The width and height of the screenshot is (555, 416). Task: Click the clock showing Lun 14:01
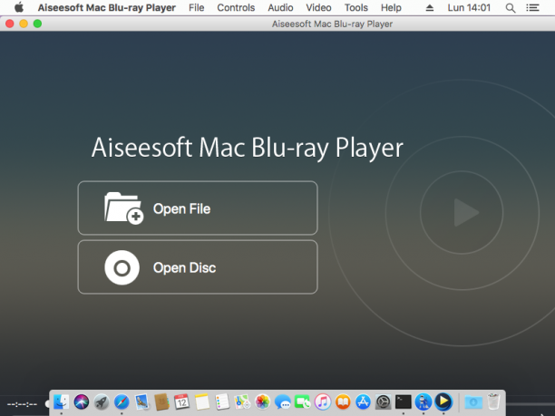point(469,7)
